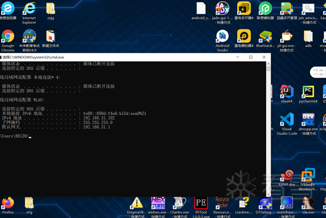The height and width of the screenshot is (218, 326).
Task: Open the org folder
Action: click(29, 205)
